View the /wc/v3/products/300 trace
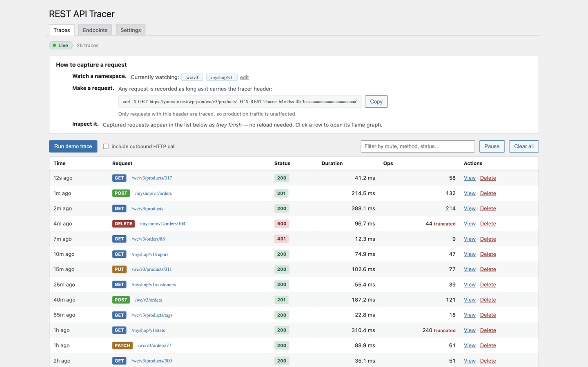 470,361
